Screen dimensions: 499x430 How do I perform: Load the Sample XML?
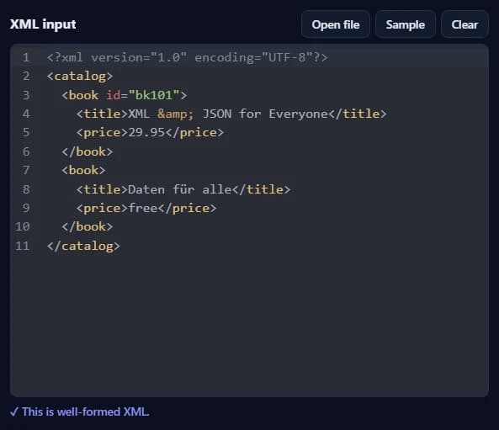pyautogui.click(x=405, y=24)
